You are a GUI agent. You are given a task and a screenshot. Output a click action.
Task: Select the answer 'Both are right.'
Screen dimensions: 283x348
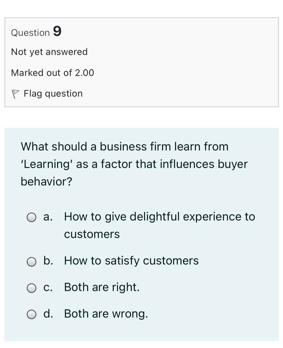[102, 288]
